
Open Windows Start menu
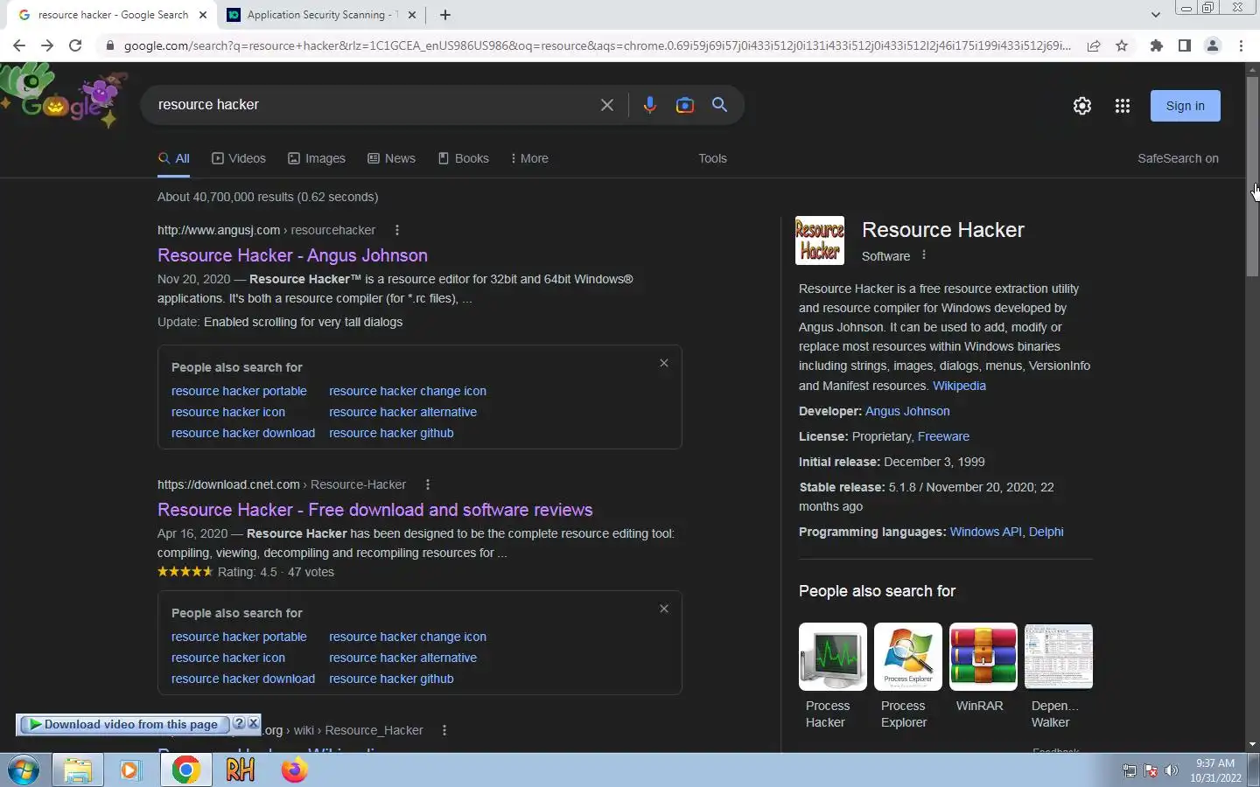tap(24, 770)
